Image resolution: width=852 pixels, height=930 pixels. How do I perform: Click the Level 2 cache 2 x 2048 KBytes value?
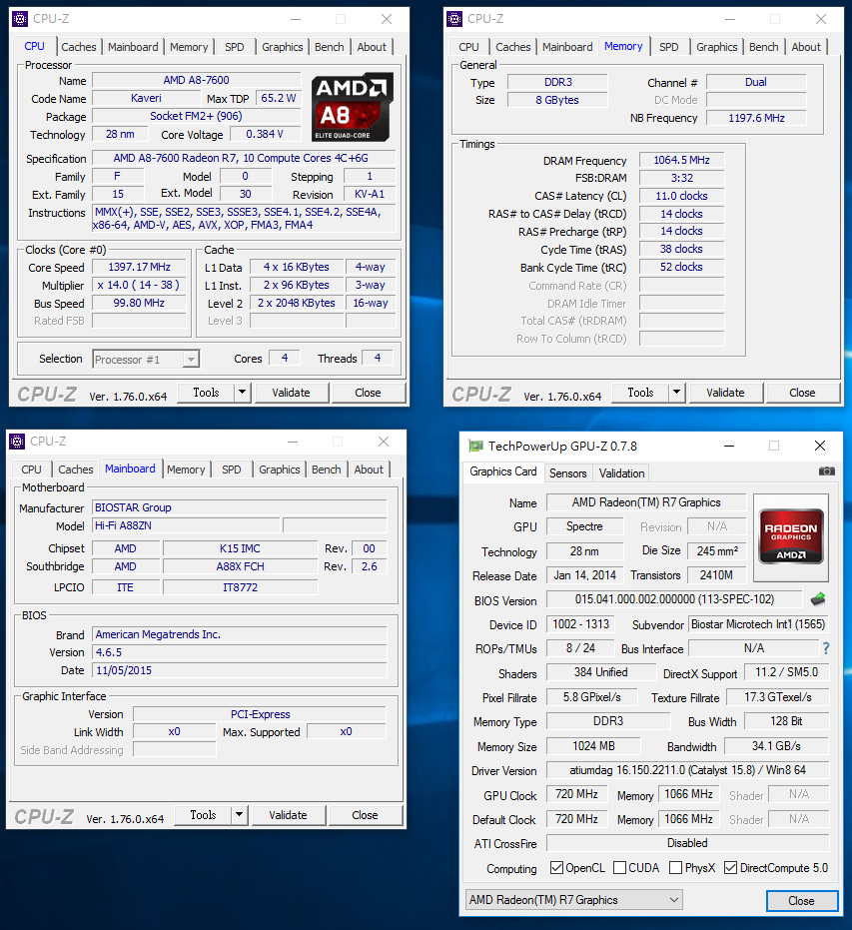tap(297, 303)
